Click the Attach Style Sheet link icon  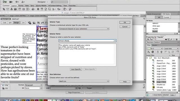coord(166,39)
